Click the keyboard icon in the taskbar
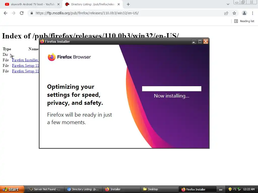Screen dimensions: 258x193 [x=221, y=189]
